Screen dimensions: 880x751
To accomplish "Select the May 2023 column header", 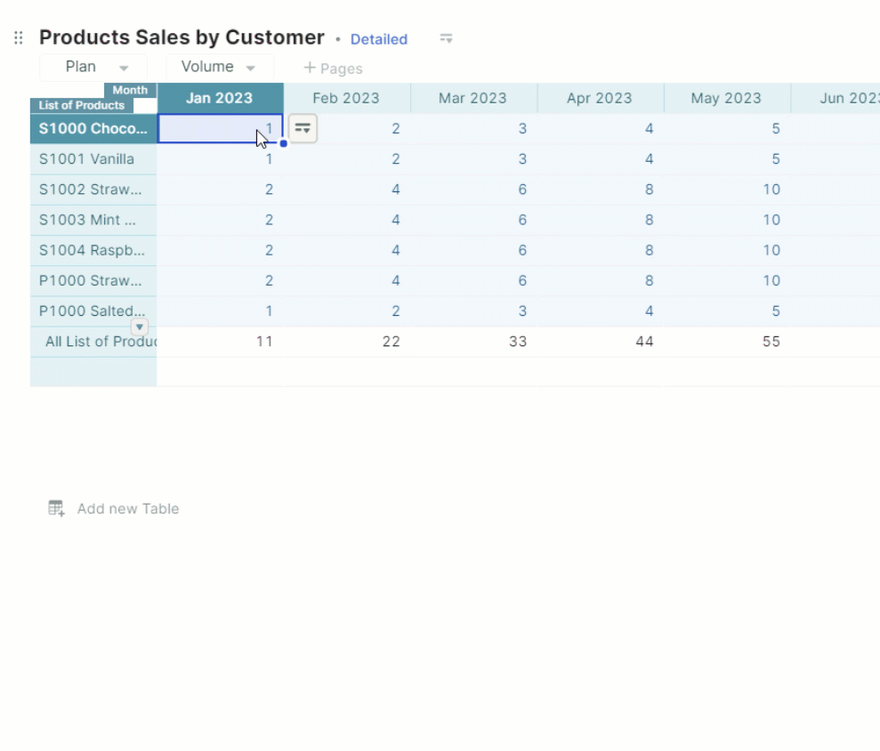I will point(727,98).
